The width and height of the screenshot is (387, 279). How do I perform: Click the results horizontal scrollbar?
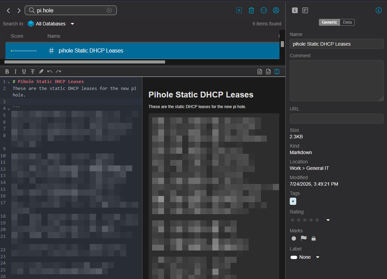click(x=85, y=62)
